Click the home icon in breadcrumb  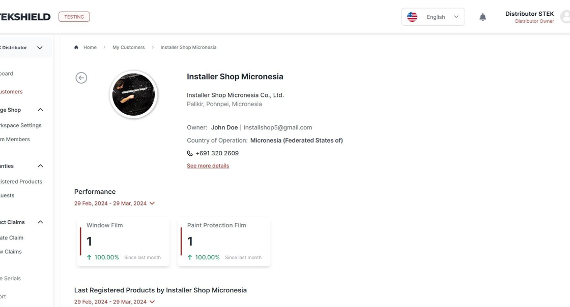76,48
